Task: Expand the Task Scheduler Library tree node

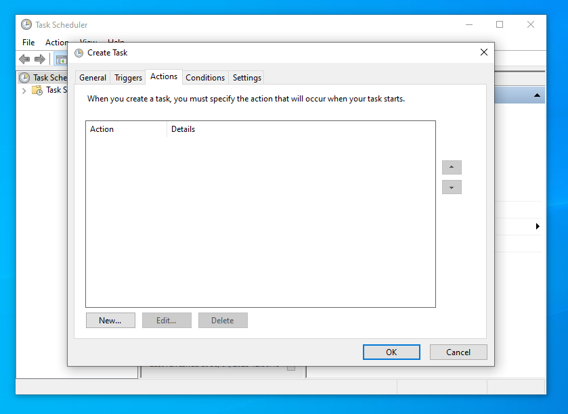Action: coord(24,90)
